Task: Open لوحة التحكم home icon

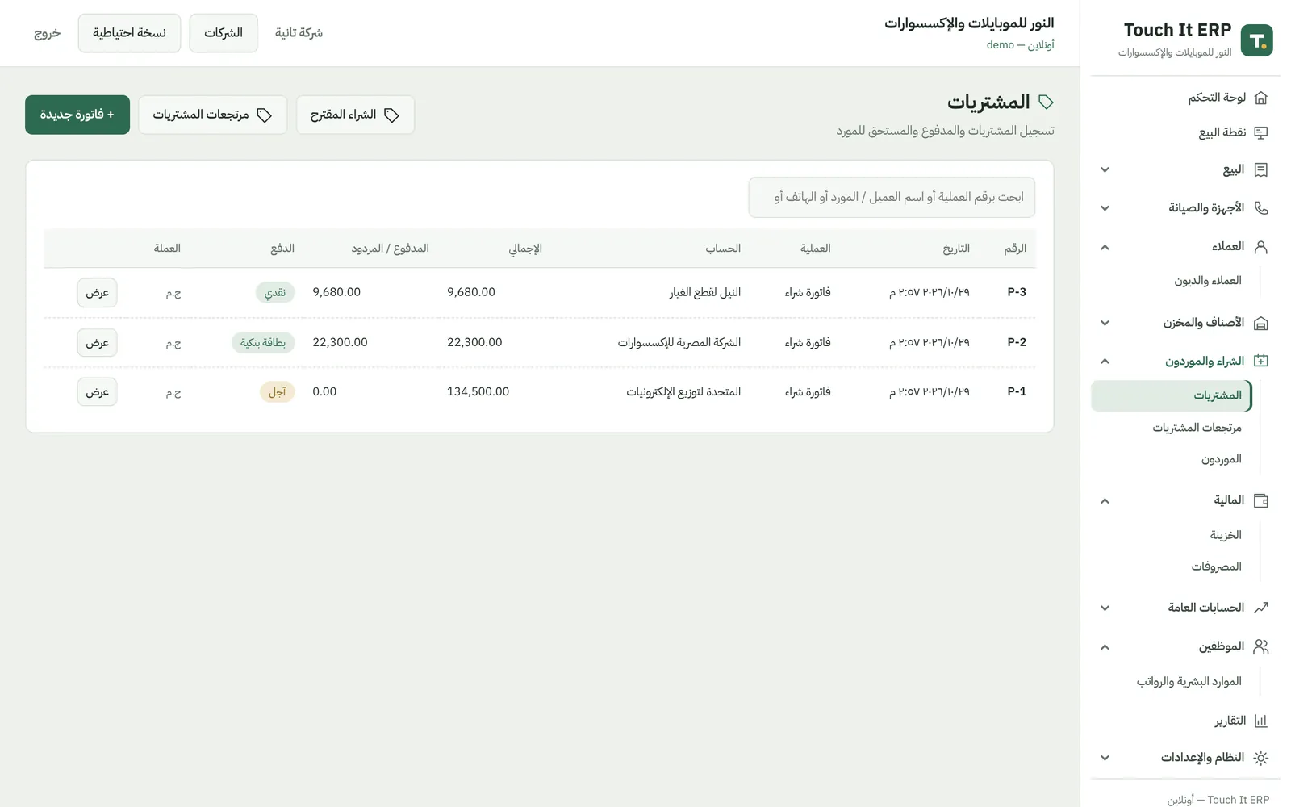Action: (1261, 98)
